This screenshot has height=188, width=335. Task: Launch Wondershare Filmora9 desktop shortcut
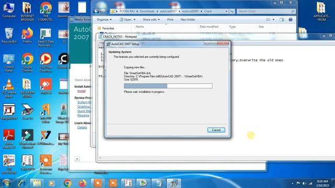[27, 139]
